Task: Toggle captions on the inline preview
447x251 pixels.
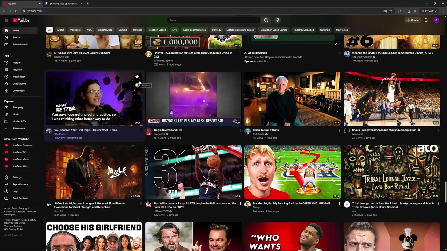Action: click(138, 85)
